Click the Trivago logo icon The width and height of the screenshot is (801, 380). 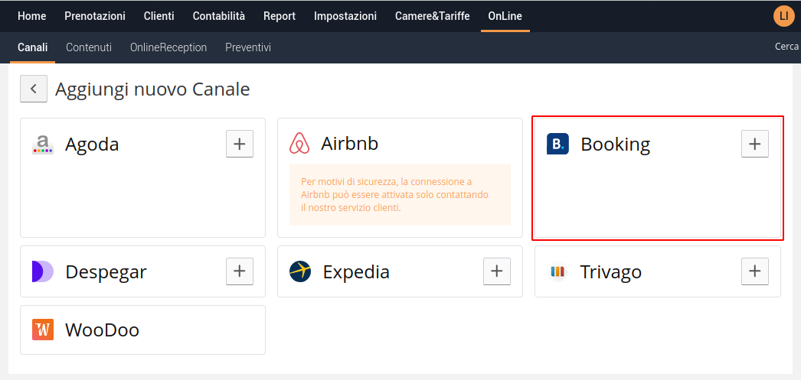[x=557, y=271]
